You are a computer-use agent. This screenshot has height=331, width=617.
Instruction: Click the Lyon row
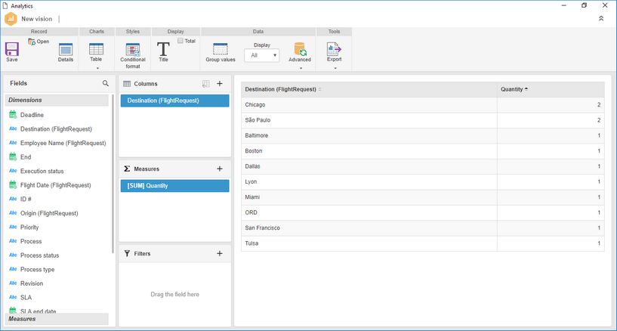(x=423, y=181)
